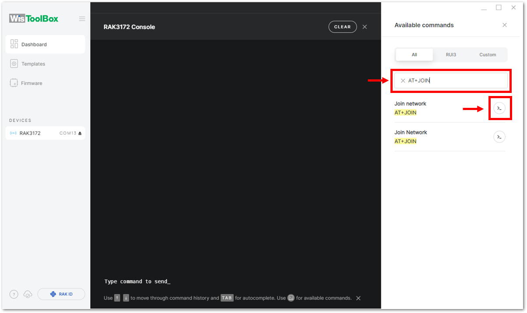
Task: Click the down arrow key hint
Action: pos(126,298)
